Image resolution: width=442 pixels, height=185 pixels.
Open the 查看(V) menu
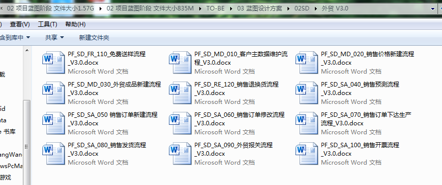[x=20, y=24]
